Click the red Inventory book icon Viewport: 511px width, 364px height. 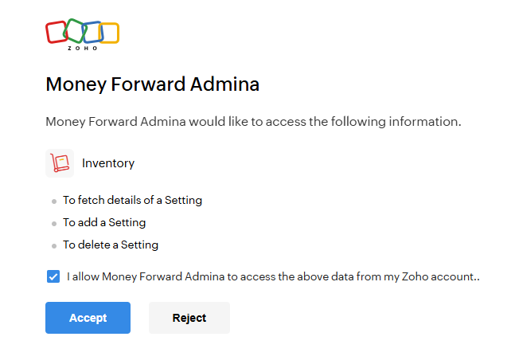click(60, 163)
